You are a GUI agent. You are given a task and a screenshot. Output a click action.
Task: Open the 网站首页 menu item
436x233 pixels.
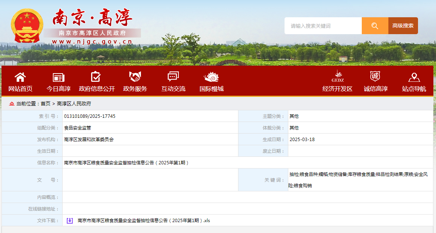[x=20, y=89]
